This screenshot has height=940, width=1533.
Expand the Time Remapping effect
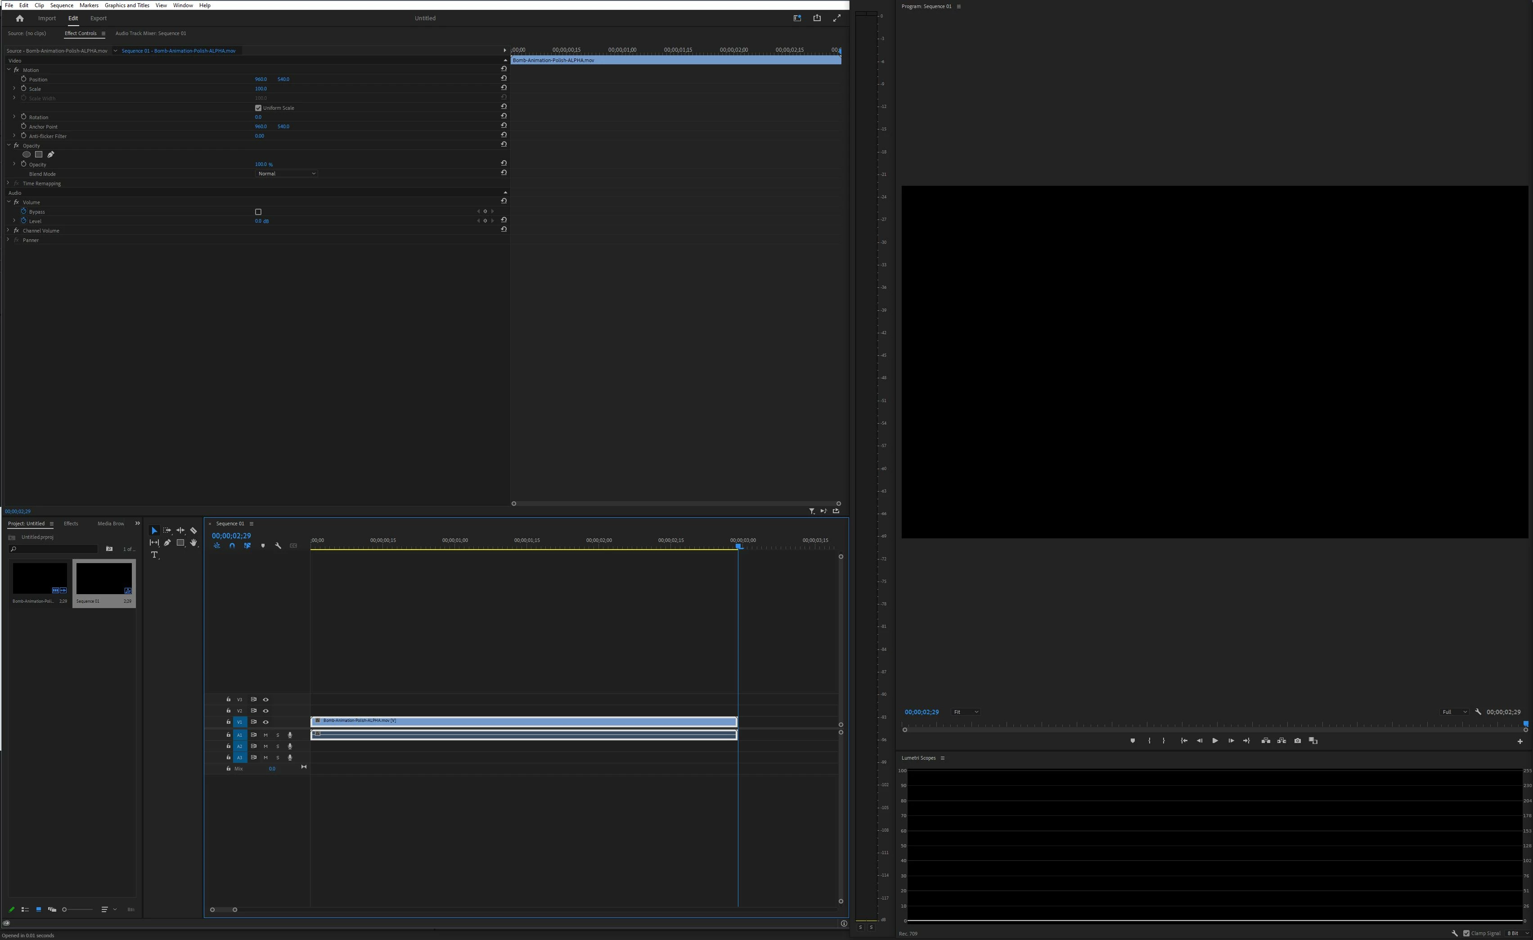(8, 184)
